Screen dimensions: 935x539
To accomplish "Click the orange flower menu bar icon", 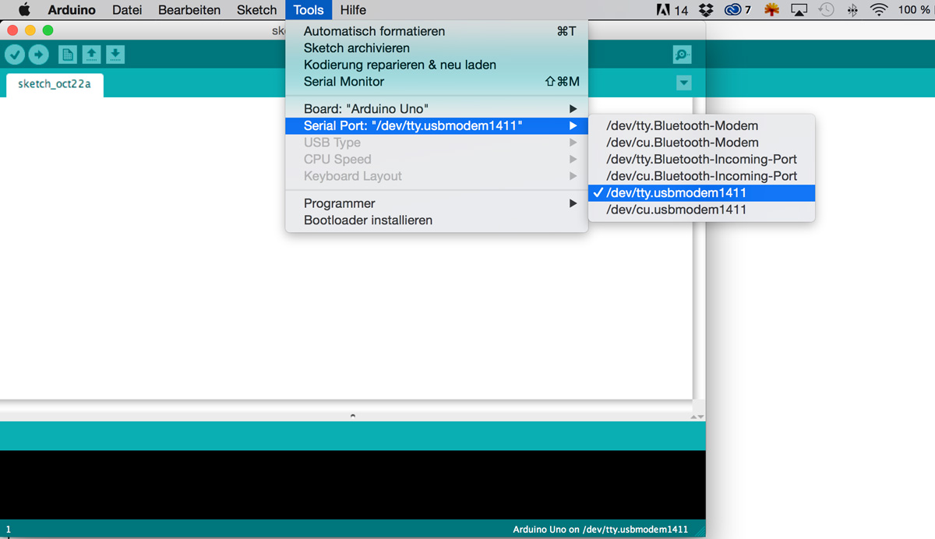I will coord(771,10).
